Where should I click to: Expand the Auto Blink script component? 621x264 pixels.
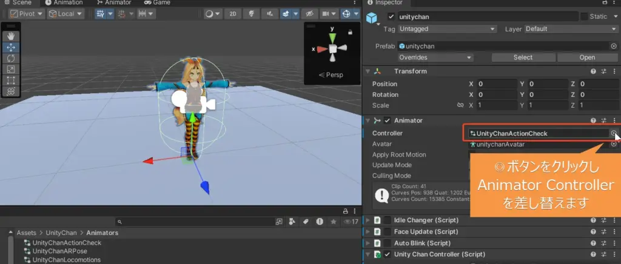coord(368,243)
